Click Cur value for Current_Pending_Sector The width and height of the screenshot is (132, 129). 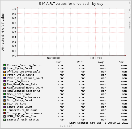61,65
